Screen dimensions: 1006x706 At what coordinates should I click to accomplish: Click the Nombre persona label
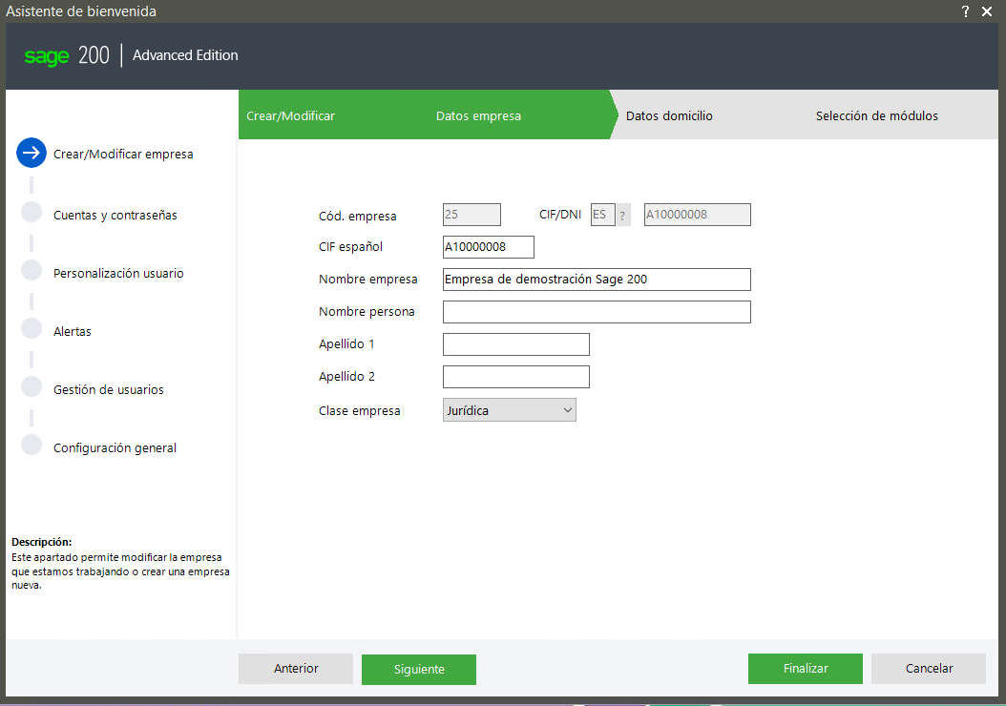click(367, 312)
